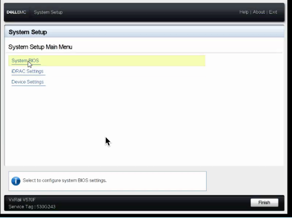Screen dimensions: 292x220
Task: Open Device Settings
Action: point(28,82)
